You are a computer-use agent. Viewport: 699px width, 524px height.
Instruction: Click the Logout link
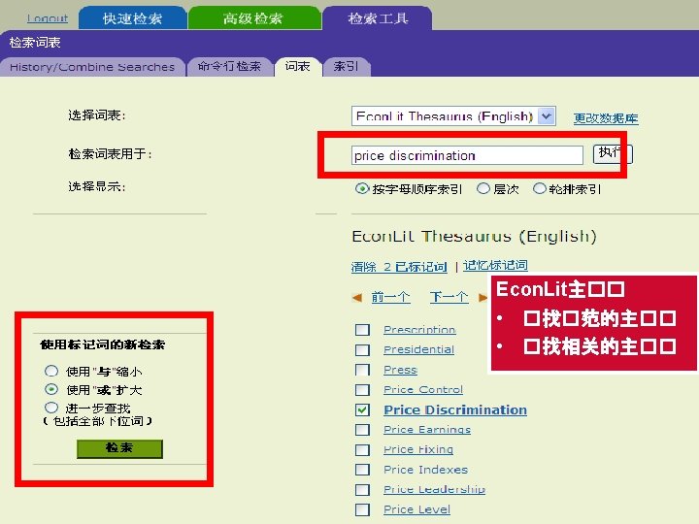tap(48, 18)
